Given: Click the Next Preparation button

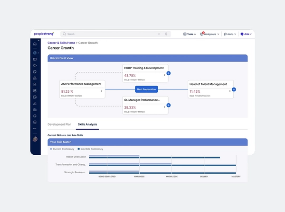Looking at the screenshot, I should coord(146,89).
